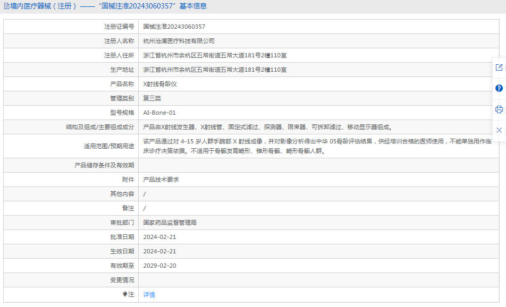The image size is (506, 307).
Task: Click the 管理类别 label
Action: [122, 98]
